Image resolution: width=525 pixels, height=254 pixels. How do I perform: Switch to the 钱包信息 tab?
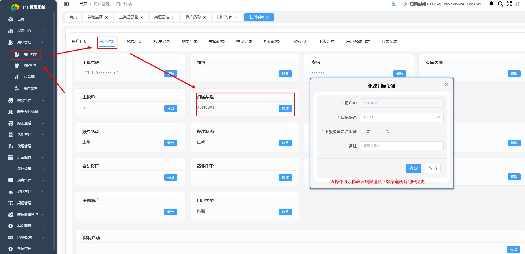tap(135, 41)
